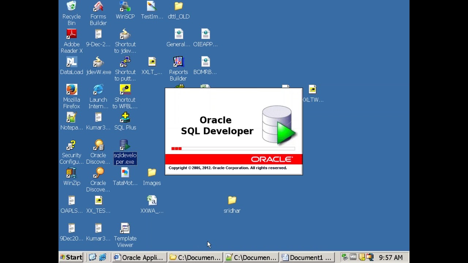Launch WinZip from the desktop
This screenshot has width=468, height=263.
(71, 177)
